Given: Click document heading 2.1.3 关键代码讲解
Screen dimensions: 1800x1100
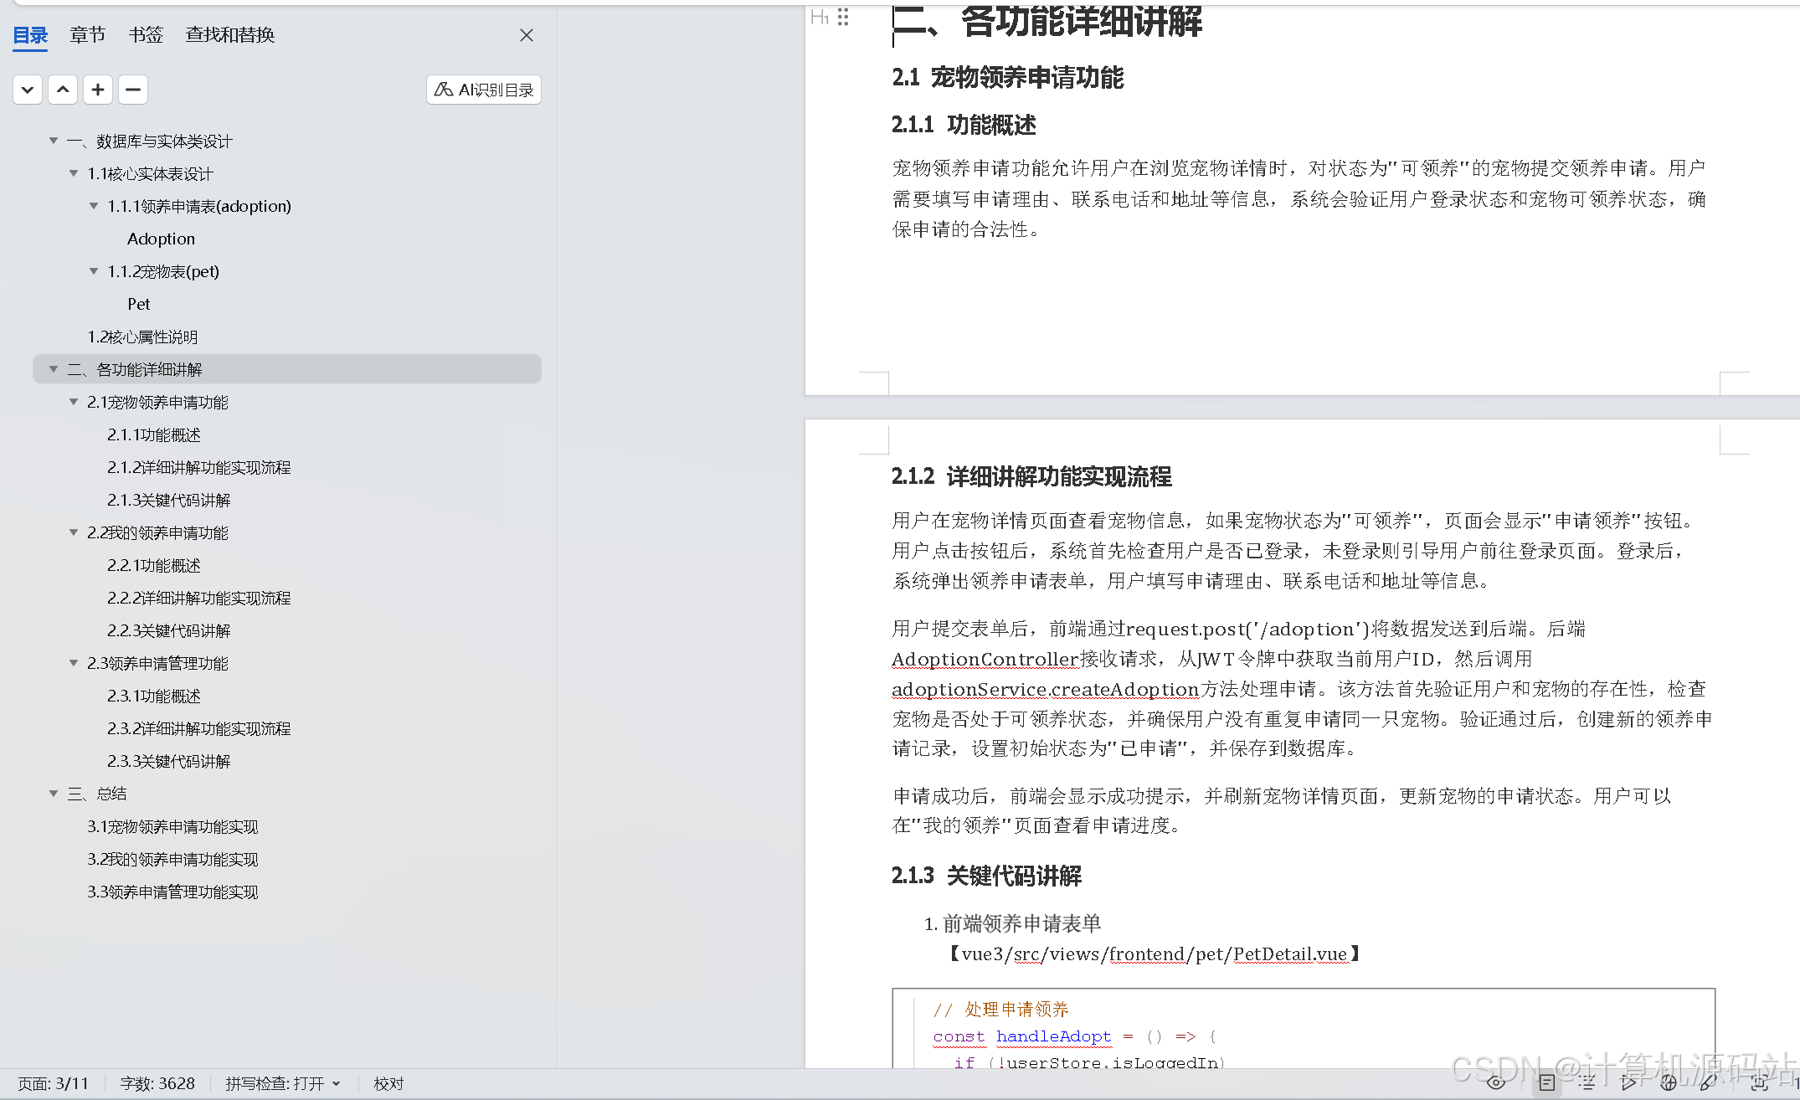Looking at the screenshot, I should pos(986,876).
